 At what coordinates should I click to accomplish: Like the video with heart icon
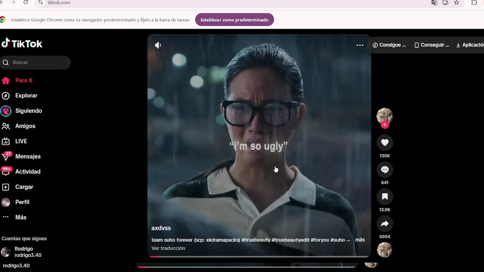[x=385, y=142]
